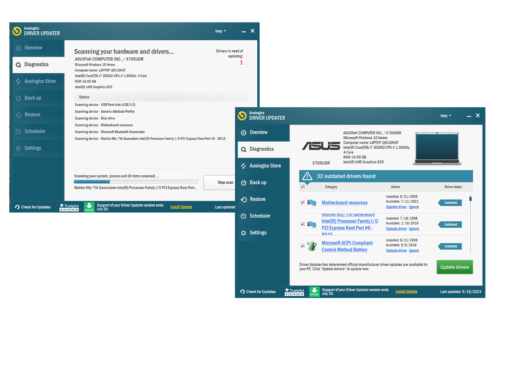Click the laptop thumbnail image

point(437,148)
